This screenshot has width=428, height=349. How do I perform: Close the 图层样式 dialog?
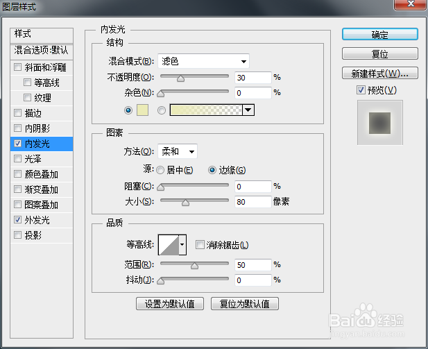coord(411,4)
